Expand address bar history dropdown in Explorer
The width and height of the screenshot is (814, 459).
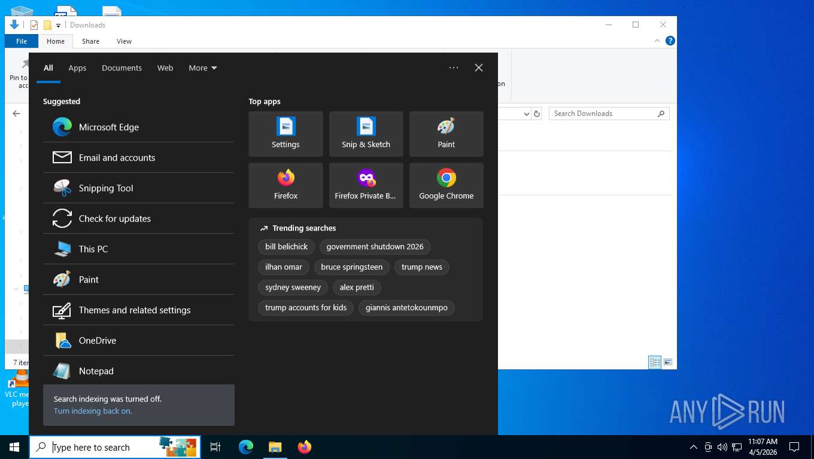coord(526,114)
